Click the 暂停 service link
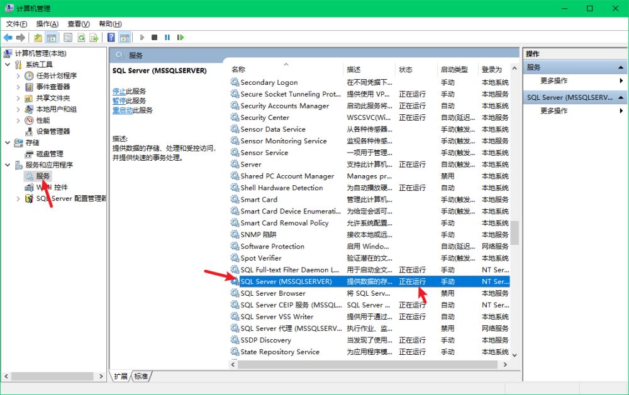 (x=119, y=101)
